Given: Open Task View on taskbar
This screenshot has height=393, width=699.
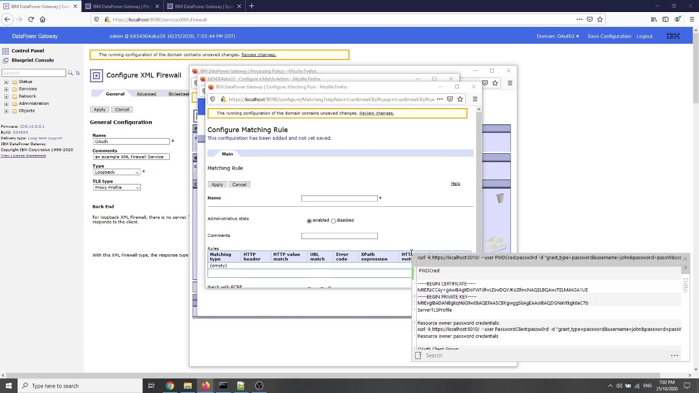Looking at the screenshot, I should [x=151, y=386].
